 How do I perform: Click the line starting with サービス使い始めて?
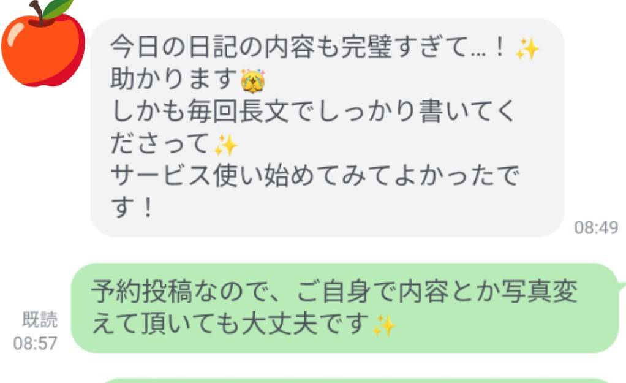[315, 176]
